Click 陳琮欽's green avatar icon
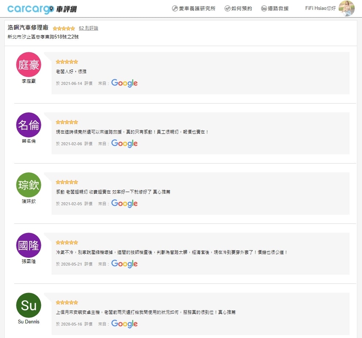The image size is (362, 338). coord(29,185)
